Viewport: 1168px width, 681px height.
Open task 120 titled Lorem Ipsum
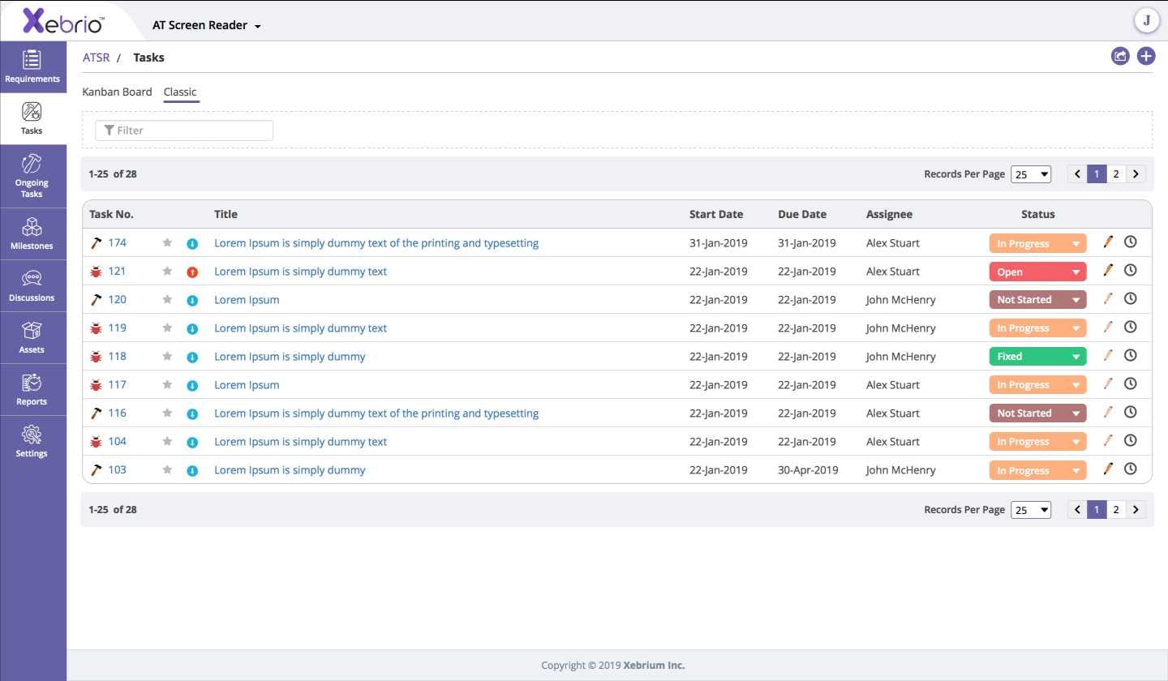tap(247, 299)
